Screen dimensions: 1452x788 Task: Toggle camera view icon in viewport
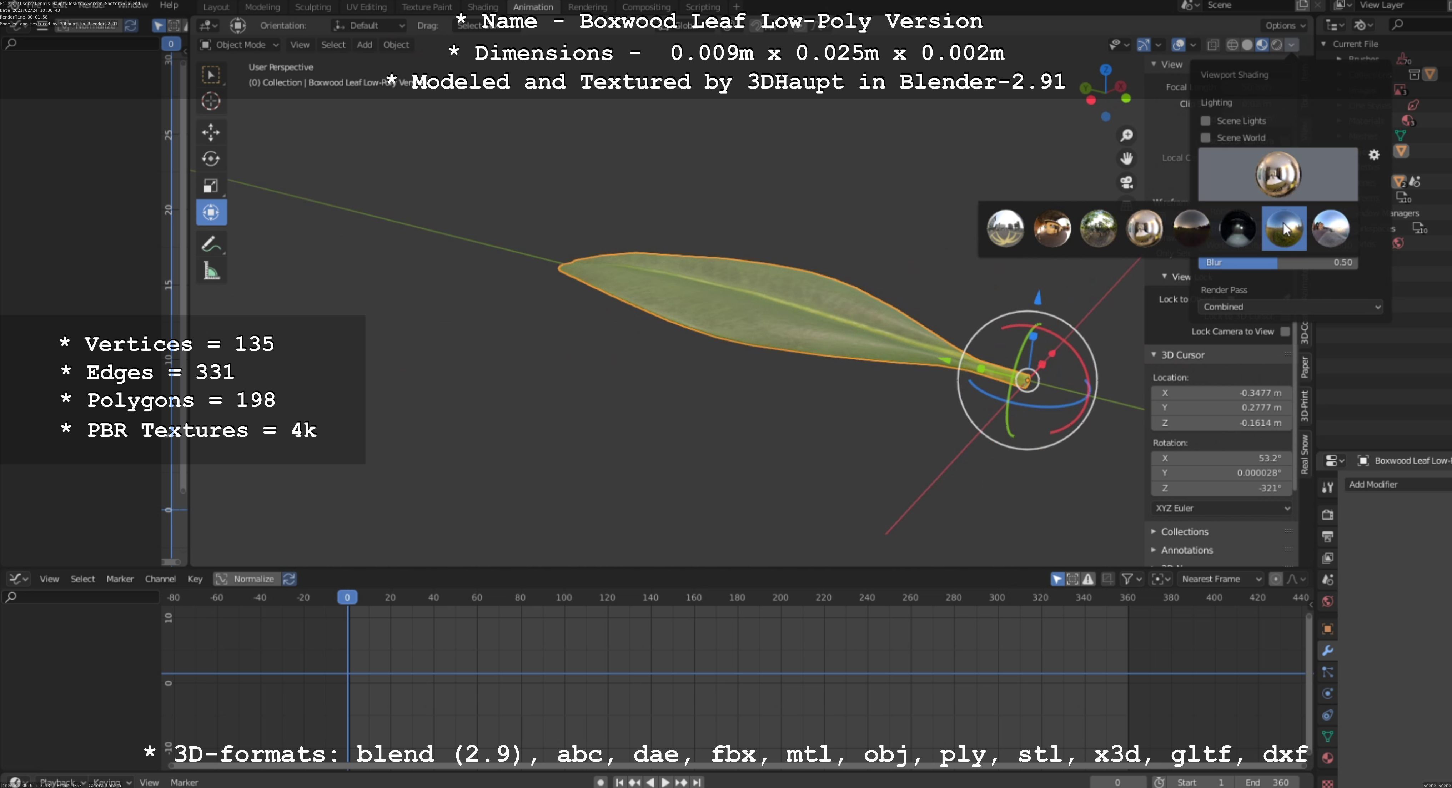[x=1126, y=182]
